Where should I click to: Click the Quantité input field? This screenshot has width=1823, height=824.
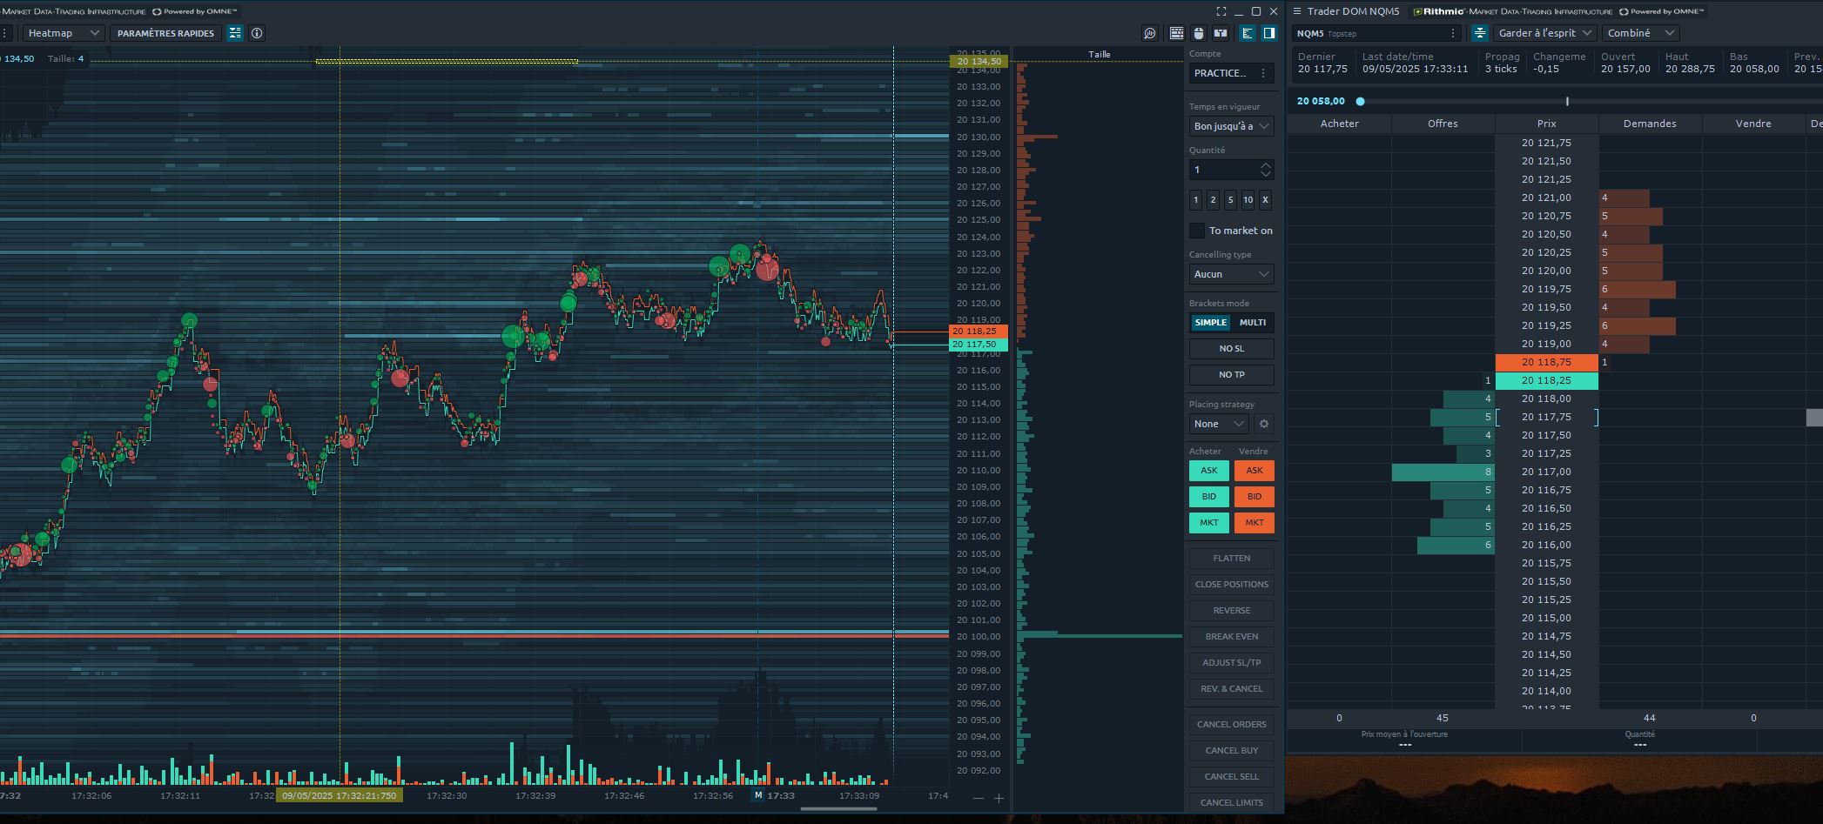coord(1231,170)
